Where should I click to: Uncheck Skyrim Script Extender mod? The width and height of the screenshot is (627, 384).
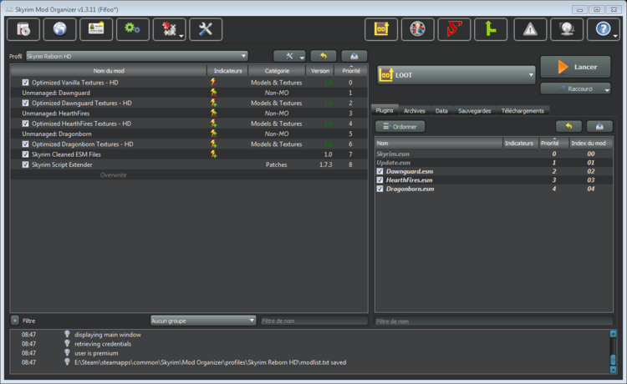[26, 164]
